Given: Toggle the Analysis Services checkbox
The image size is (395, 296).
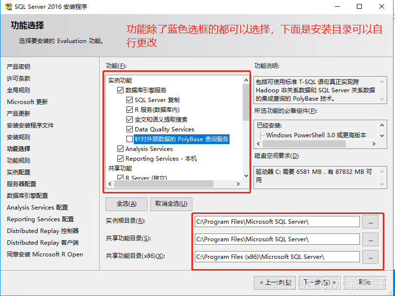Looking at the screenshot, I should click(120, 148).
